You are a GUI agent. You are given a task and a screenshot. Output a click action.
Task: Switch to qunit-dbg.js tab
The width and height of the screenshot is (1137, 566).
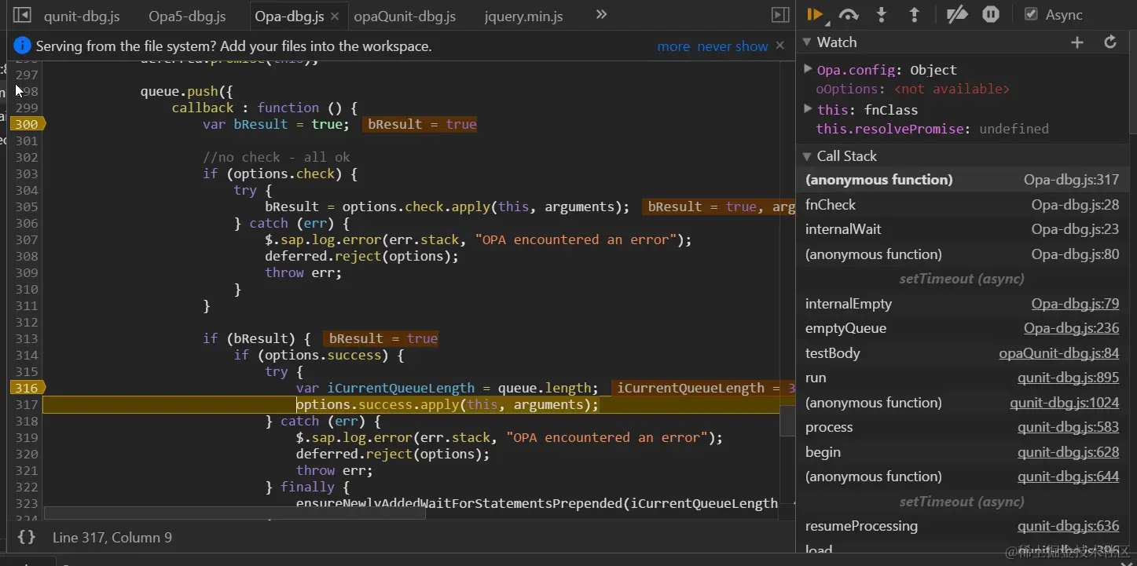click(83, 16)
